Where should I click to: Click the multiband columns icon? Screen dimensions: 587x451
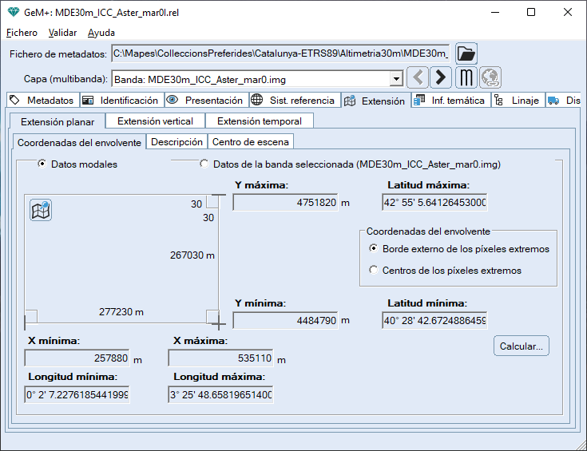point(466,77)
